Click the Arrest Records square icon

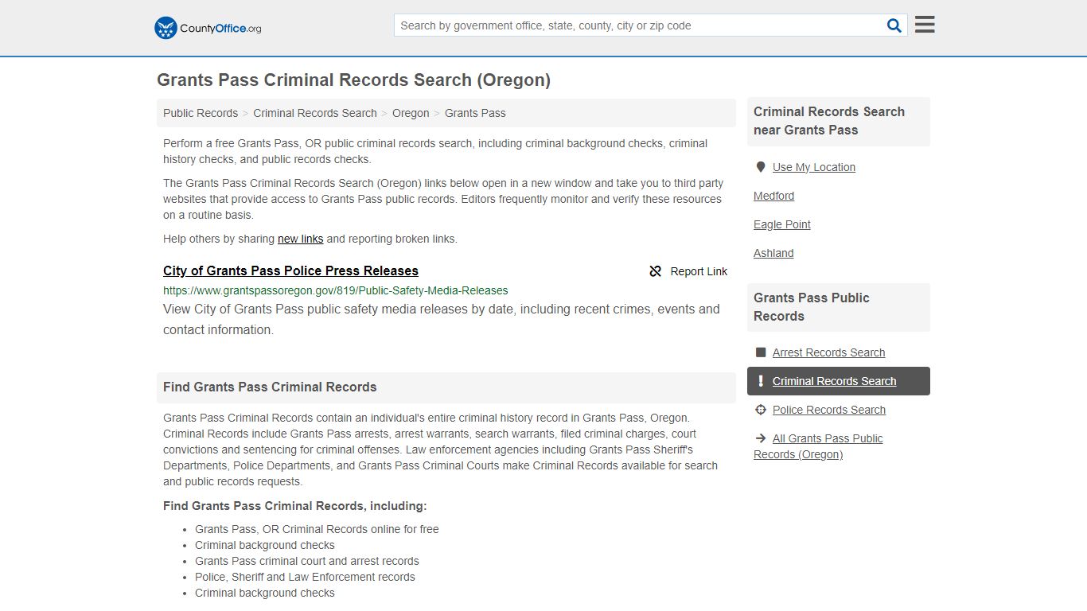pos(761,352)
